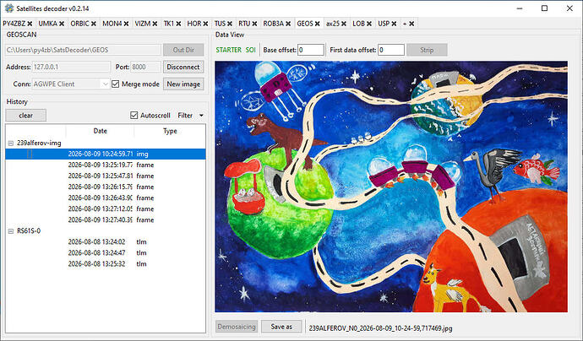Click the Save as button
Screen dimensions: 583x341
[281, 327]
